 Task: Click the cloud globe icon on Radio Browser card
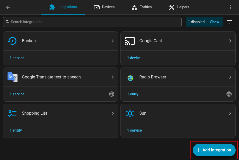pyautogui.click(x=229, y=94)
